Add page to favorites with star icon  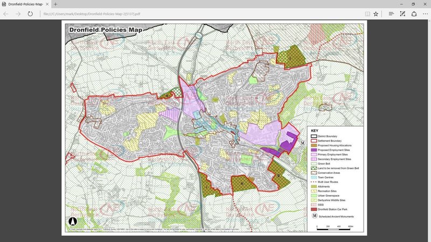pos(376,13)
